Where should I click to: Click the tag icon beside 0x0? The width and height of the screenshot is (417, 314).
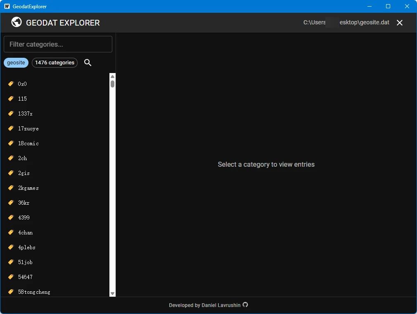click(x=11, y=84)
